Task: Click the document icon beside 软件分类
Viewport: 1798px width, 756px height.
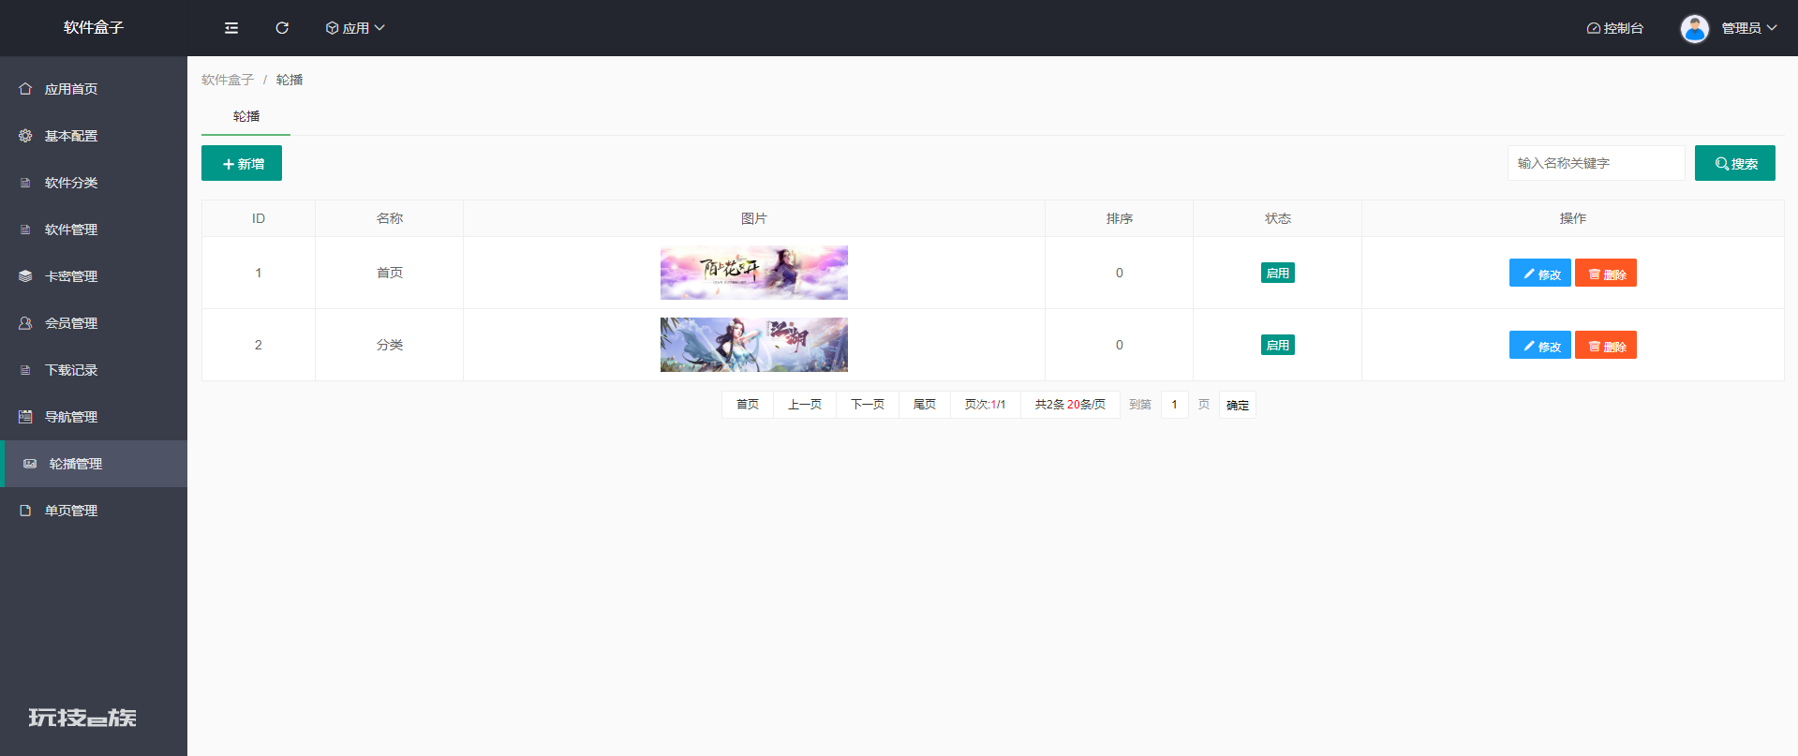Action: click(25, 183)
